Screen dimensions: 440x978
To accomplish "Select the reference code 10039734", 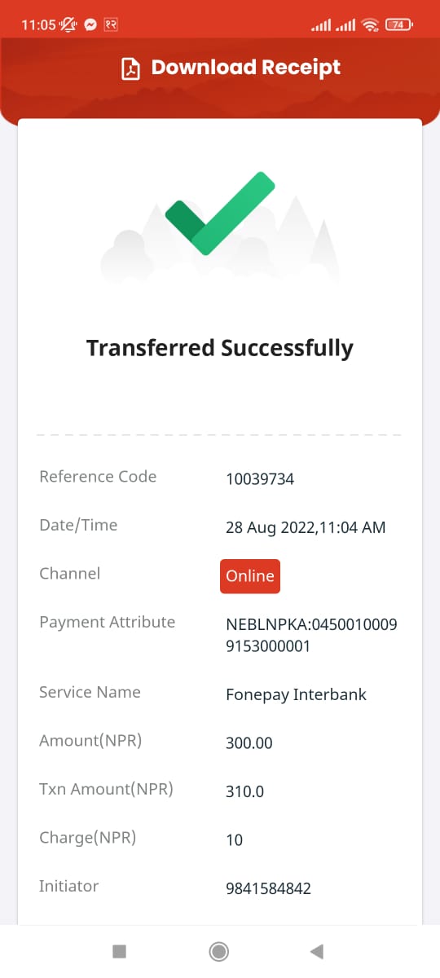I will pos(260,479).
